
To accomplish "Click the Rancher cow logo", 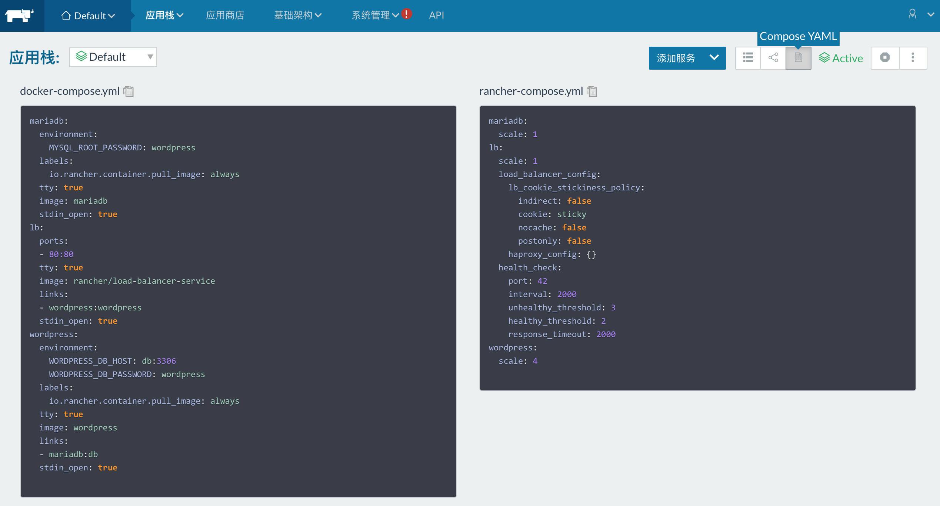I will point(19,16).
